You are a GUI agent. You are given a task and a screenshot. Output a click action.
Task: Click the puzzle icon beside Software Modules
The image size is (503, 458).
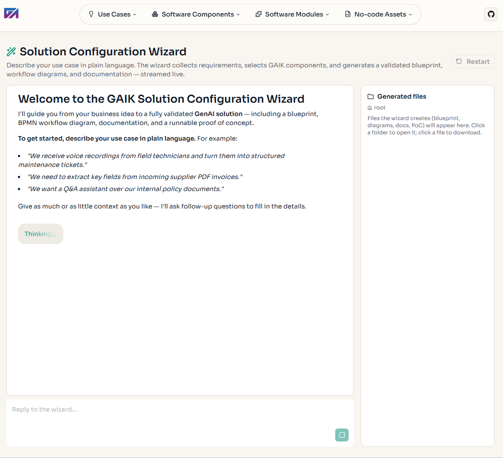pos(258,14)
